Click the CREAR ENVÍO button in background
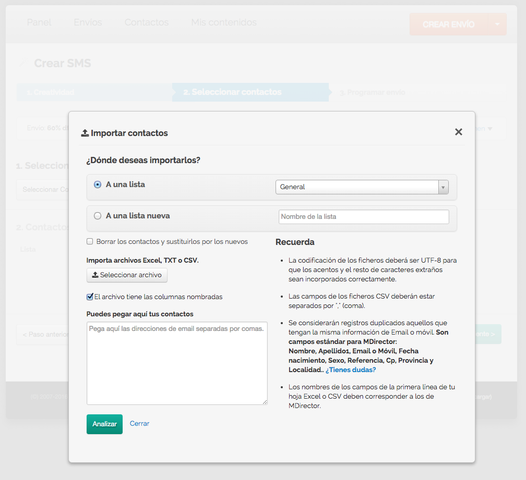526x480 pixels. (449, 24)
